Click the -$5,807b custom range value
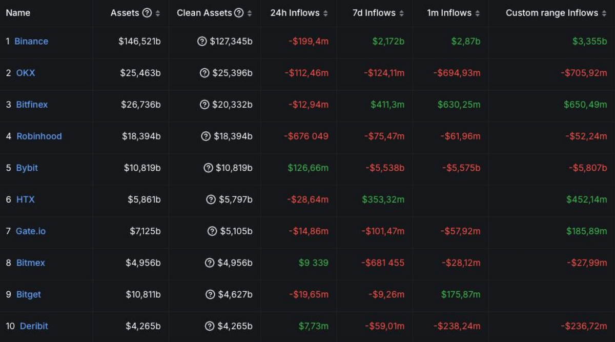615x342 pixels. click(x=588, y=168)
